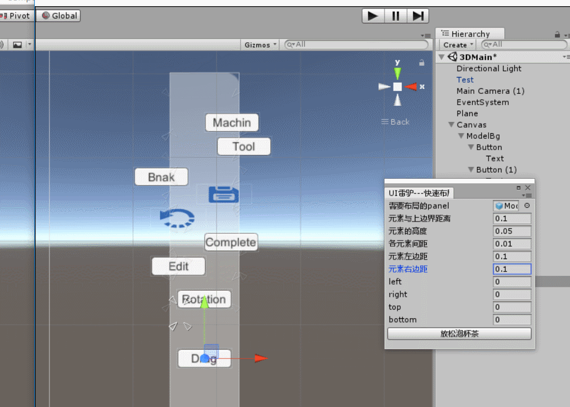
Task: Select Plane in Hierarchy
Action: click(467, 114)
